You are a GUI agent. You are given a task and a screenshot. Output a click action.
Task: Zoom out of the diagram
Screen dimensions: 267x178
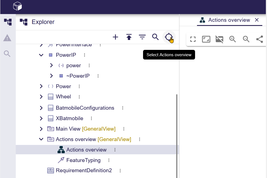pyautogui.click(x=246, y=39)
